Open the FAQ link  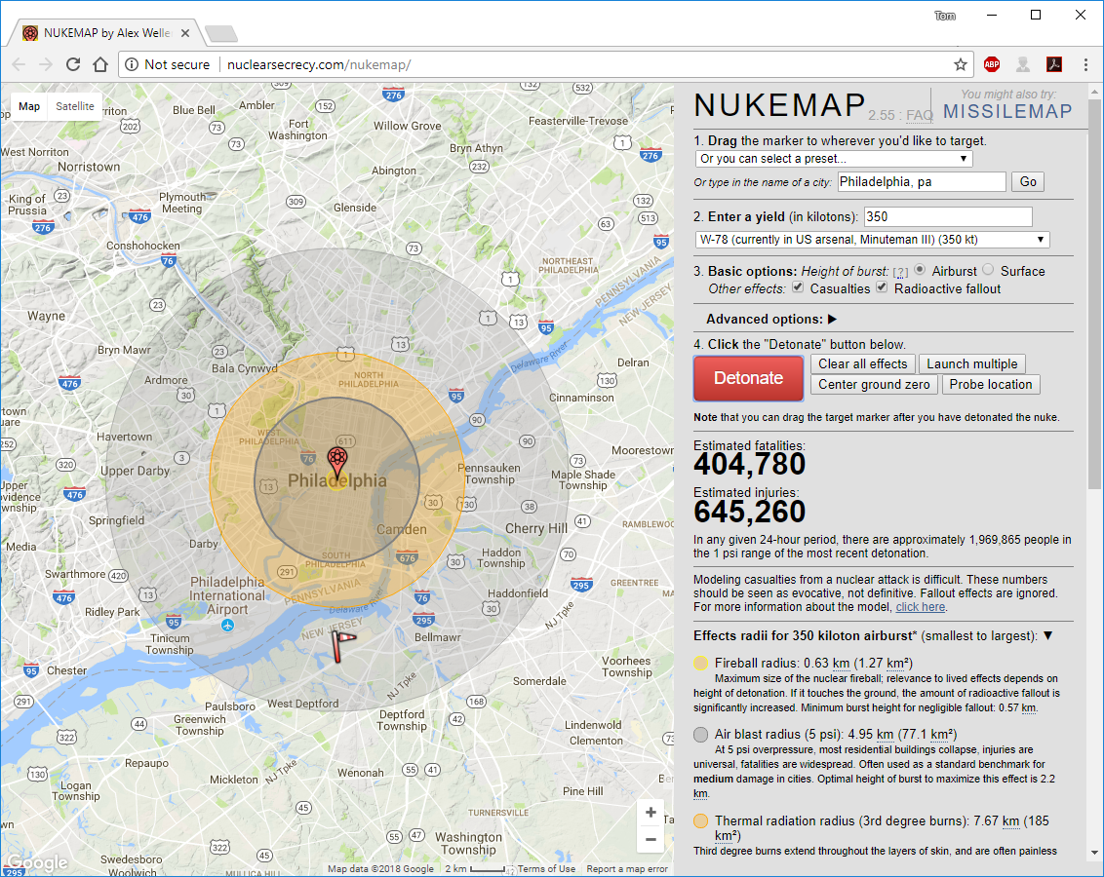(x=920, y=115)
